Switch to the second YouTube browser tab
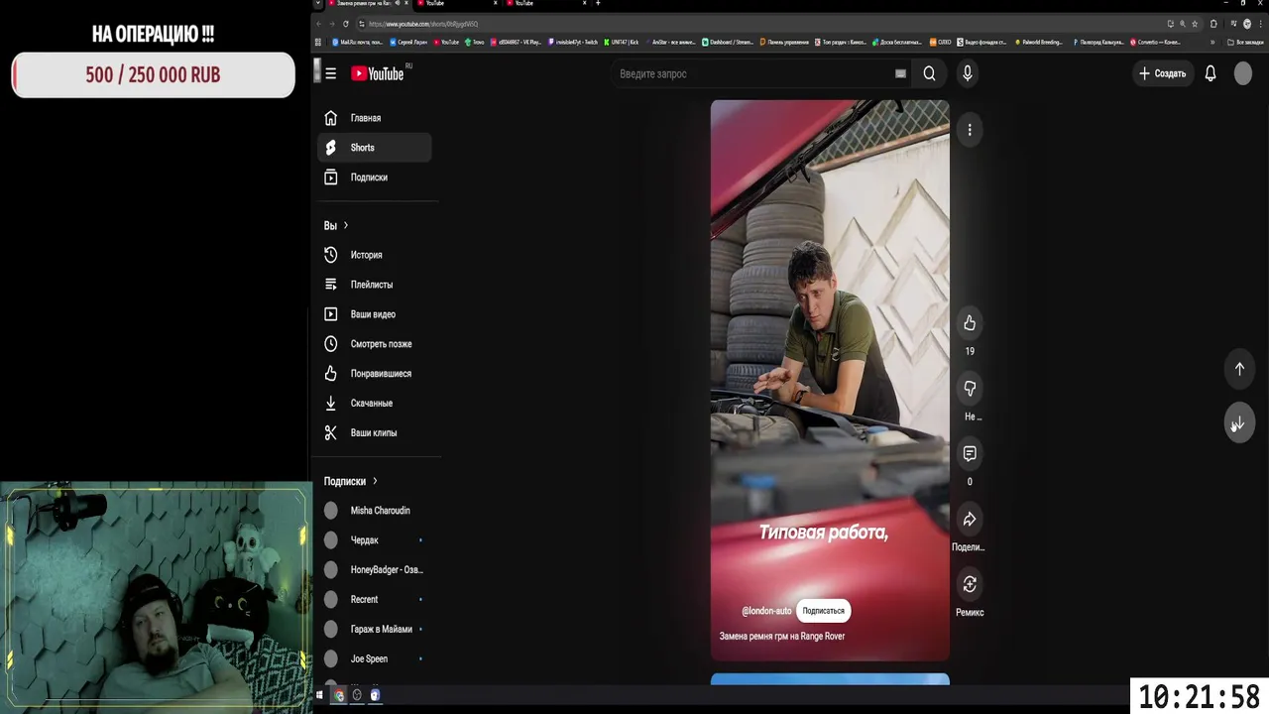Image resolution: width=1269 pixels, height=714 pixels. click(456, 3)
